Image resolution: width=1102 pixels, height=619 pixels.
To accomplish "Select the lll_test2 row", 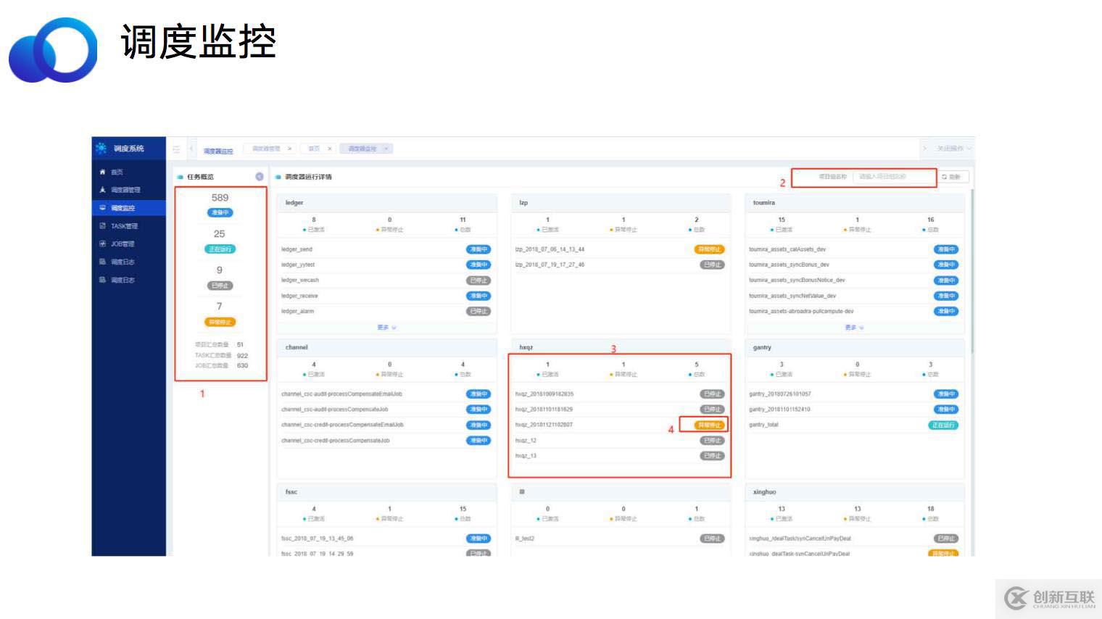I will [620, 539].
